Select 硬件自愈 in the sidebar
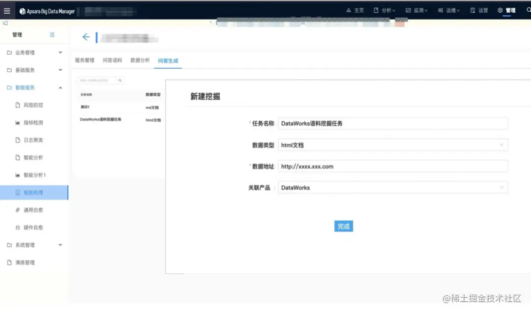 [x=31, y=227]
